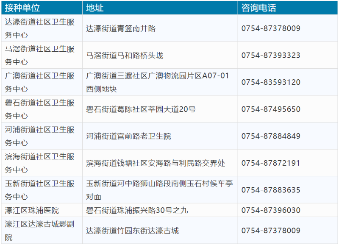Select the 濠江区达濠古城影剧院 cell
This screenshot has height=245, width=339.
point(40,231)
